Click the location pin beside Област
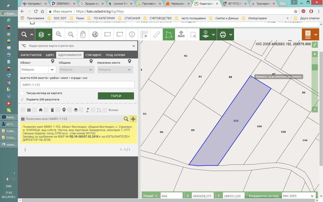The width and height of the screenshot is (323, 202). coord(52,61)
